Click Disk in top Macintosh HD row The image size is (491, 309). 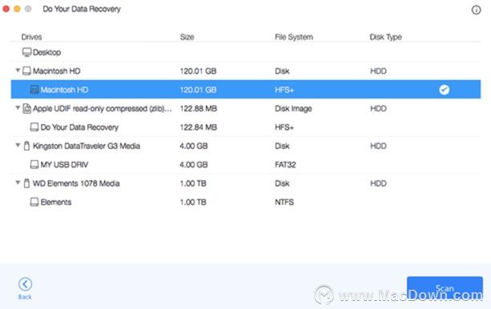pyautogui.click(x=282, y=71)
